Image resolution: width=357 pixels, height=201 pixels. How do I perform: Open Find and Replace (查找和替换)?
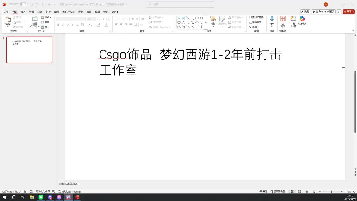[256, 18]
